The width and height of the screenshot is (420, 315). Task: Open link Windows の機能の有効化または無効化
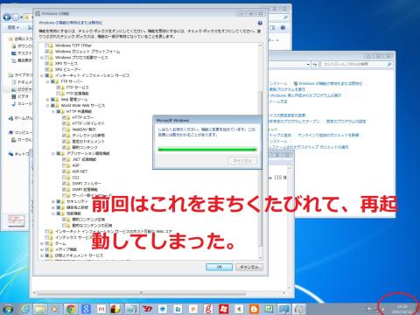(330, 83)
